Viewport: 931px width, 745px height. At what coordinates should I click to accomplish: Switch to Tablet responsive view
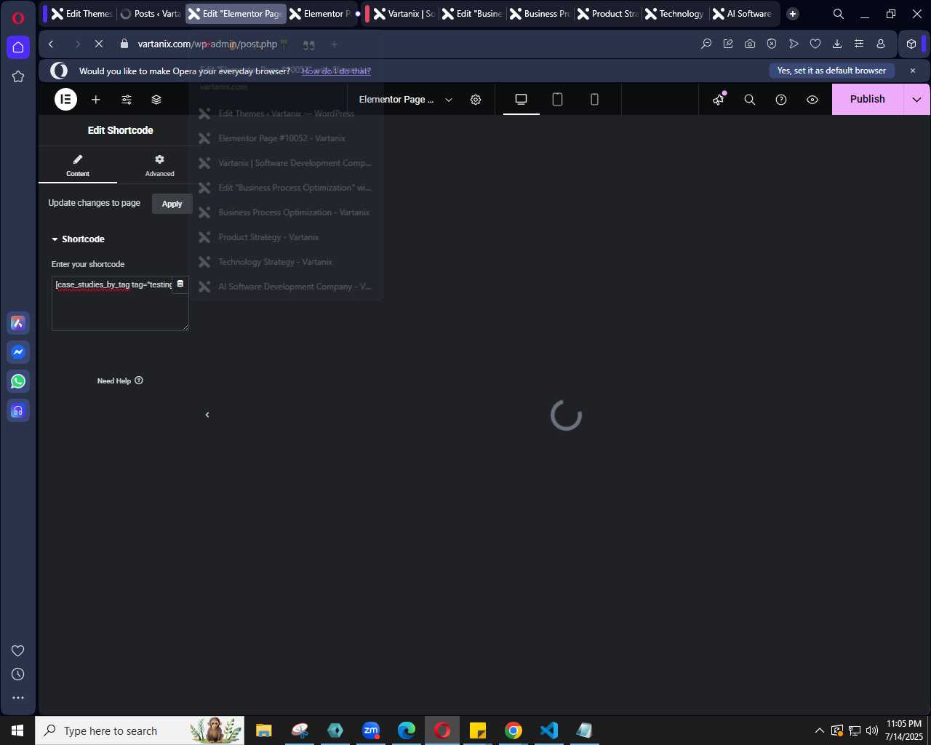pos(558,100)
